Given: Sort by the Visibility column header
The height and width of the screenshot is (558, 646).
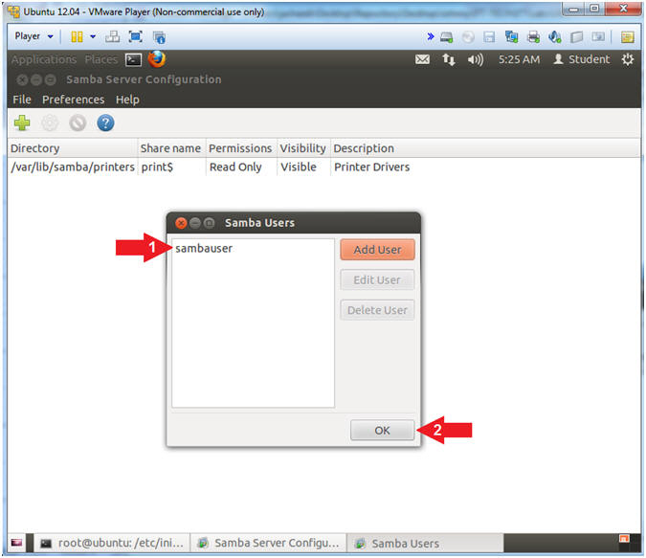Looking at the screenshot, I should coord(303,148).
